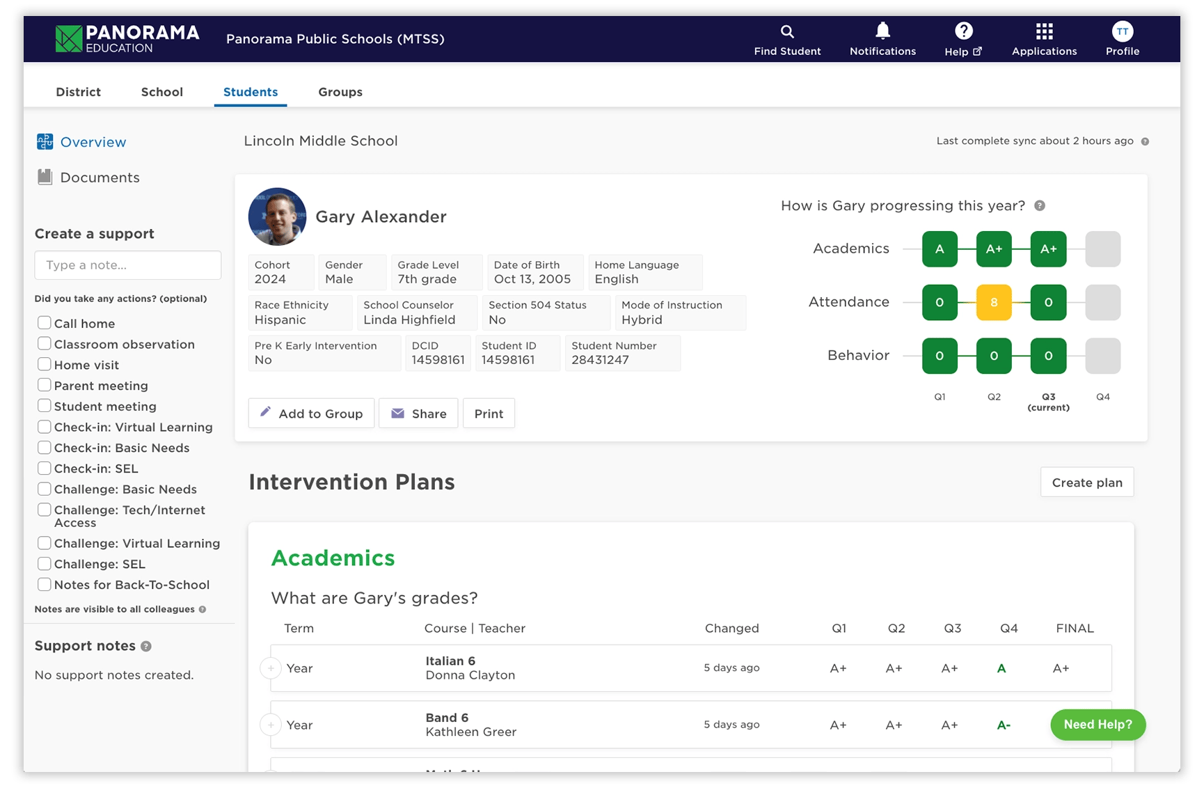Click Gary Alexander's profile photo
This screenshot has height=788, width=1204.
point(278,216)
